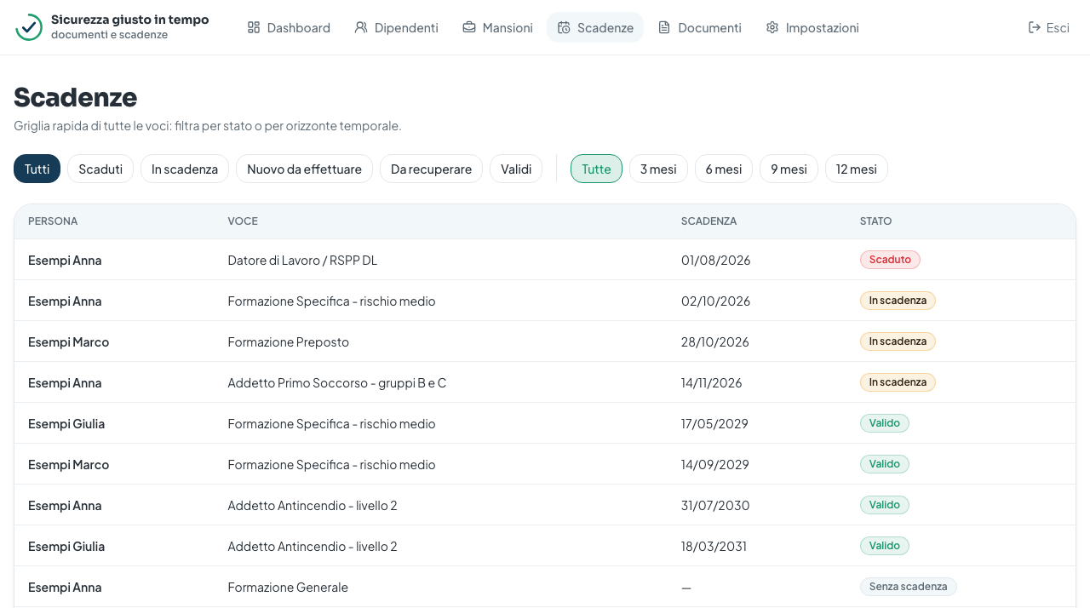Click the green checkmark app logo
This screenshot has height=608, width=1090.
29,27
